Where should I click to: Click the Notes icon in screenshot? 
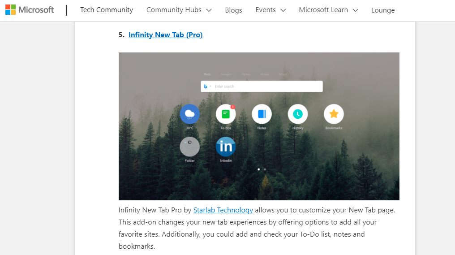262,114
